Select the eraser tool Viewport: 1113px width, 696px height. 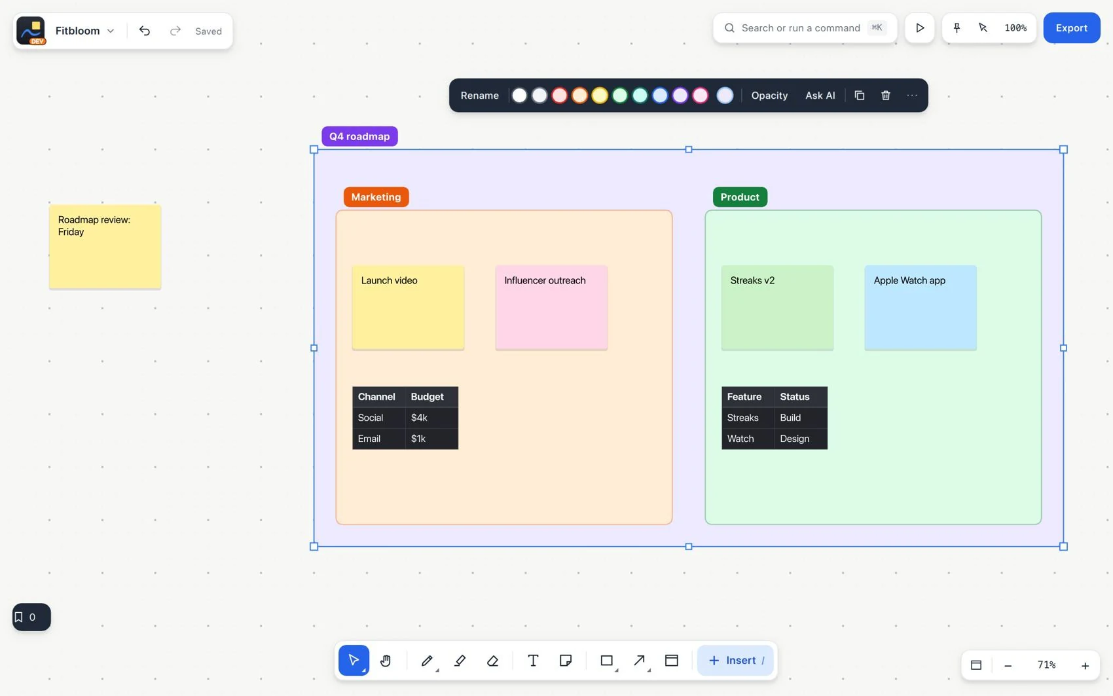click(493, 660)
